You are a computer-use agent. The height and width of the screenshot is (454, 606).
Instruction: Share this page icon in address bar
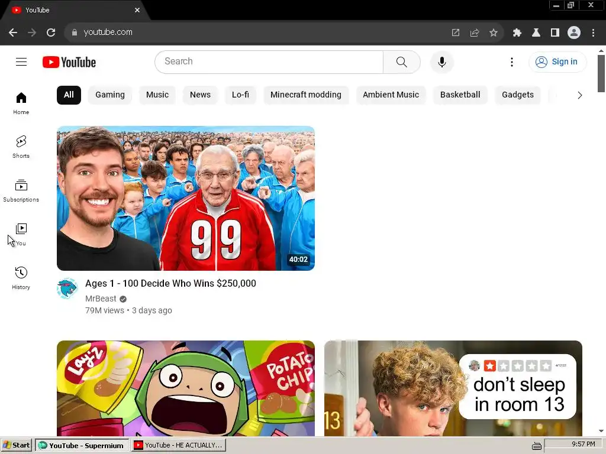click(x=475, y=33)
